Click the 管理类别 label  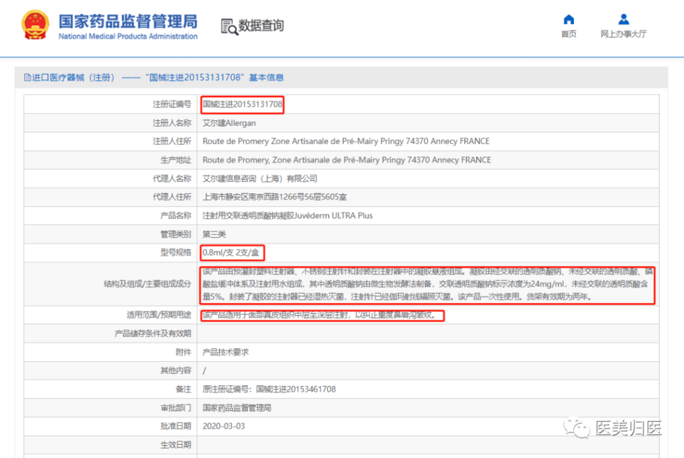[176, 234]
